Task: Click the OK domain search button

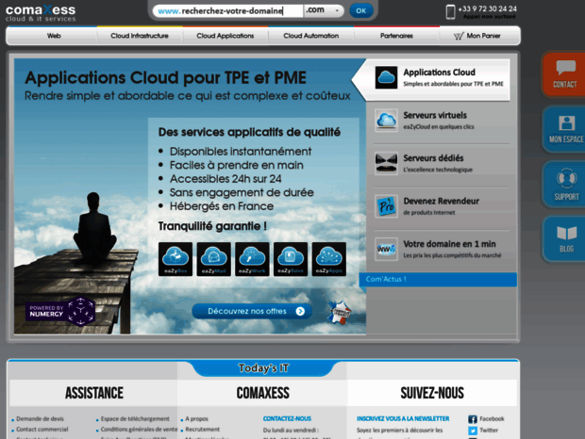Action: (360, 10)
